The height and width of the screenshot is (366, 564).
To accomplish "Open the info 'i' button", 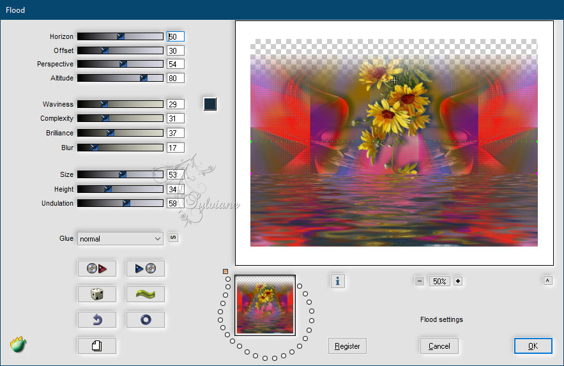I will click(337, 281).
